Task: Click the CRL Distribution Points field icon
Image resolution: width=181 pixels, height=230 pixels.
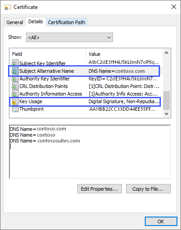Action: click(15, 86)
